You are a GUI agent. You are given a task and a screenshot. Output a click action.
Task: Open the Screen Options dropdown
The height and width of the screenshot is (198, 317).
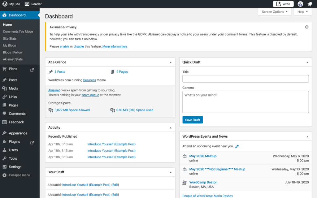click(x=275, y=12)
